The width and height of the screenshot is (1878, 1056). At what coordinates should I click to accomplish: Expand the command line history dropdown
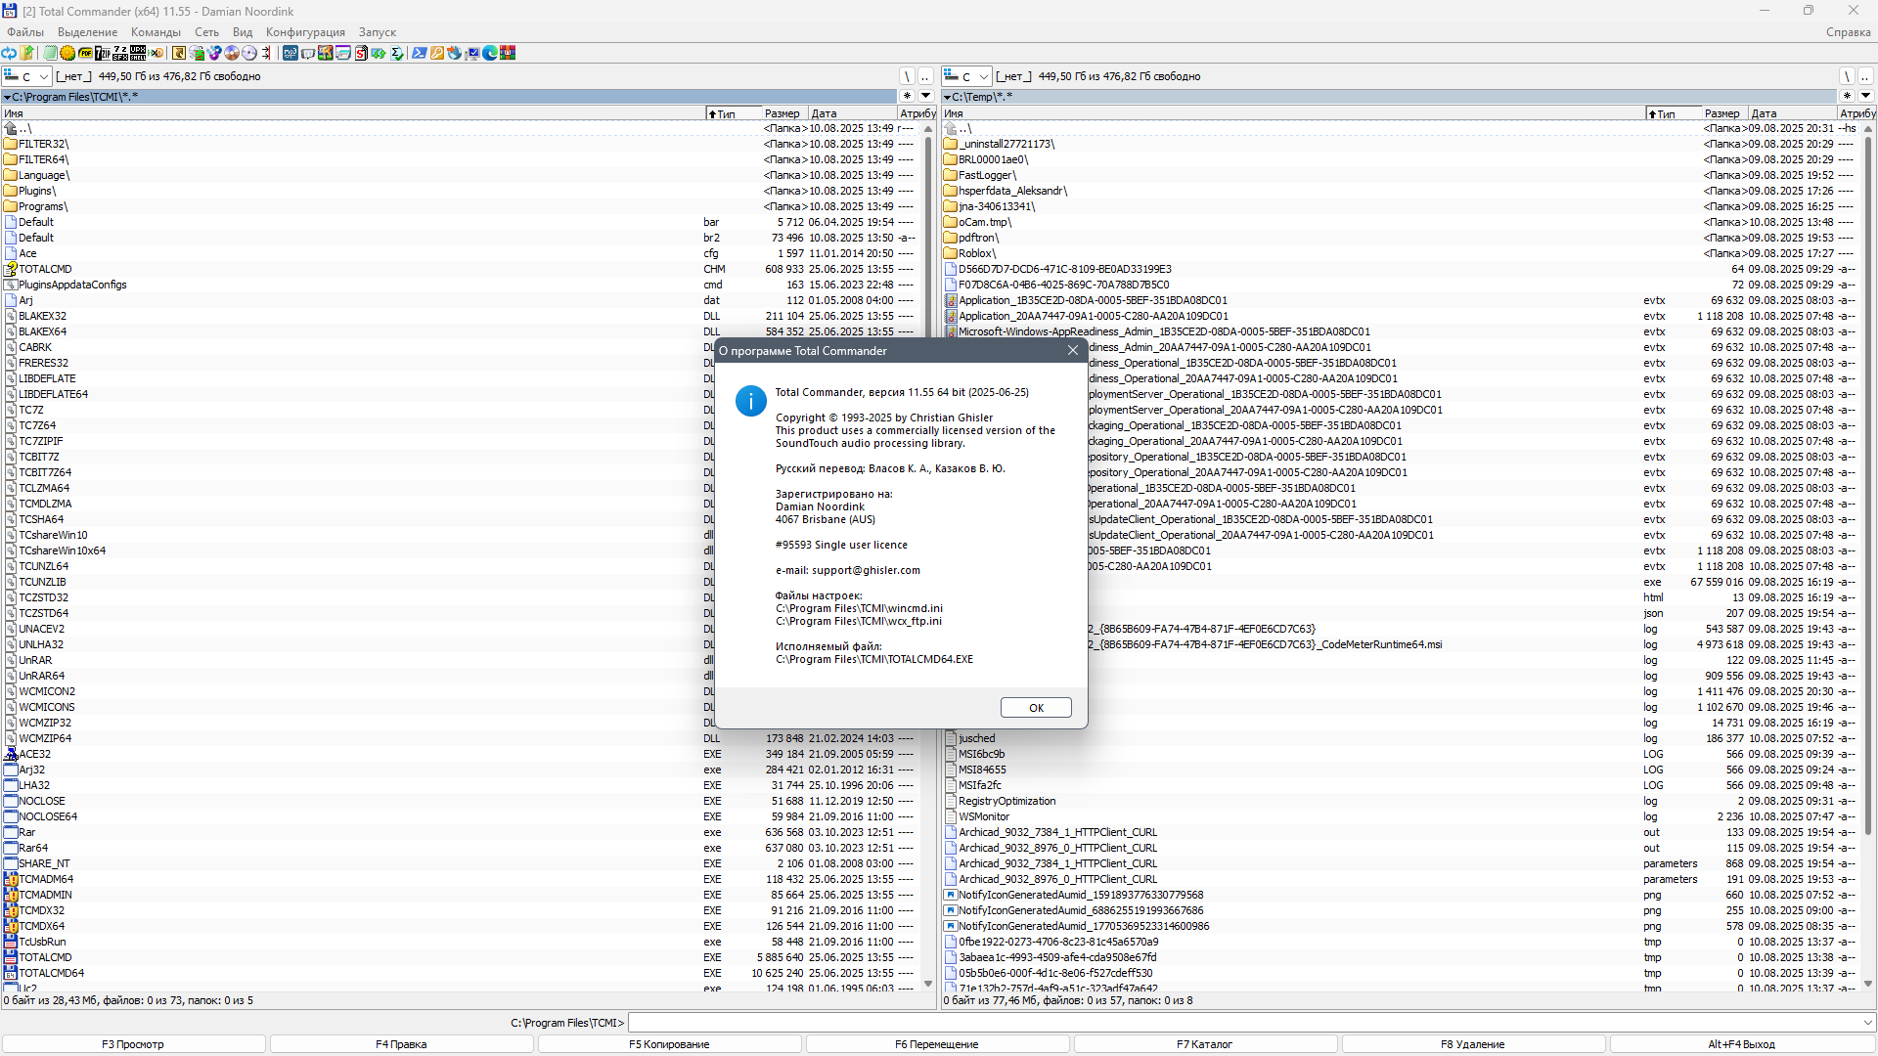click(x=1868, y=1023)
